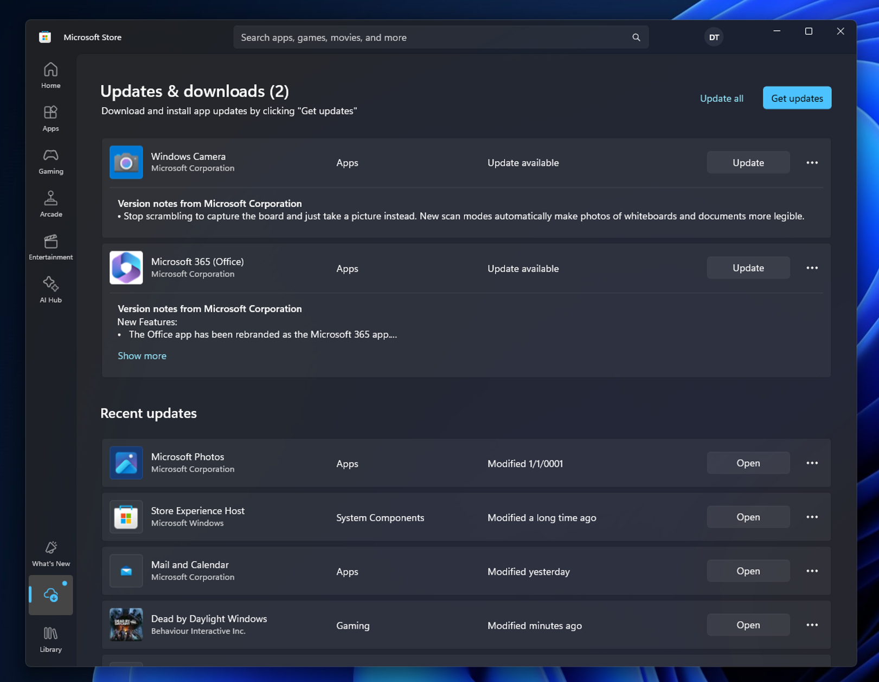Open the Entertainment section in sidebar

50,246
